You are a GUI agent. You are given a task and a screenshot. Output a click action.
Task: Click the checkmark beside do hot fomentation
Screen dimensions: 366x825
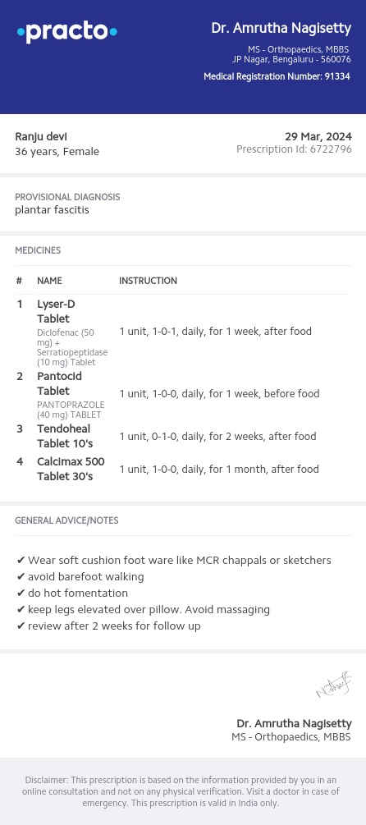point(21,593)
